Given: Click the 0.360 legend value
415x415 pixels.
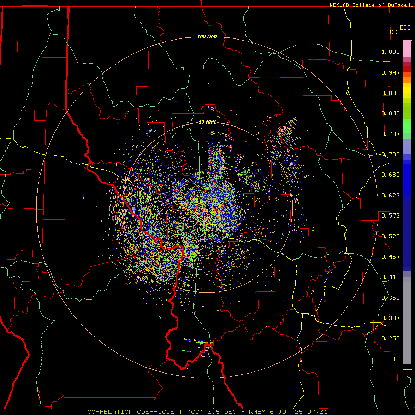Looking at the screenshot, I should pyautogui.click(x=391, y=298).
